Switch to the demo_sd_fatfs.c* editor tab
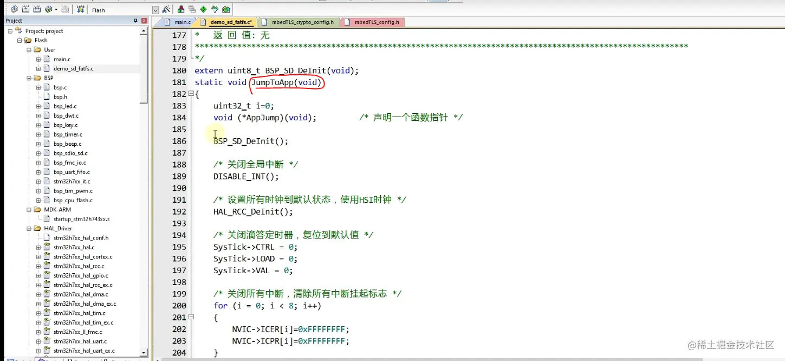The width and height of the screenshot is (785, 361). (x=226, y=22)
